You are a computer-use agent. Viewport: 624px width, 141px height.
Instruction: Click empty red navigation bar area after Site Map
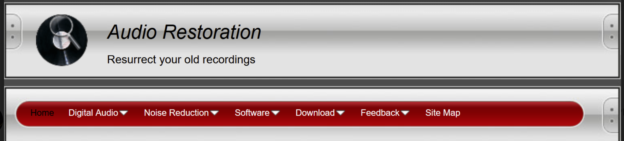point(521,114)
